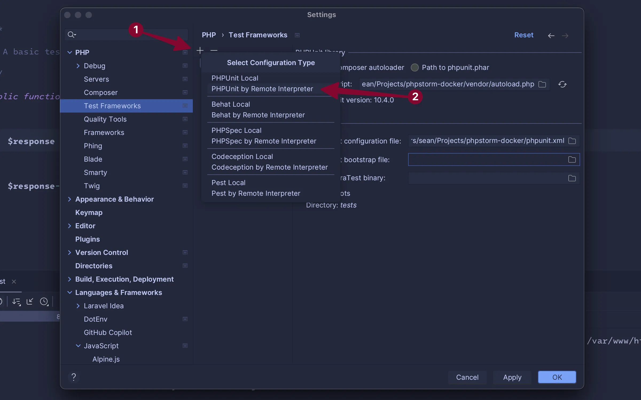Choose Pest Local configuration type

(271, 183)
